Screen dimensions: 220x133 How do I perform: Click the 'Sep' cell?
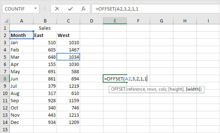pos(21,100)
